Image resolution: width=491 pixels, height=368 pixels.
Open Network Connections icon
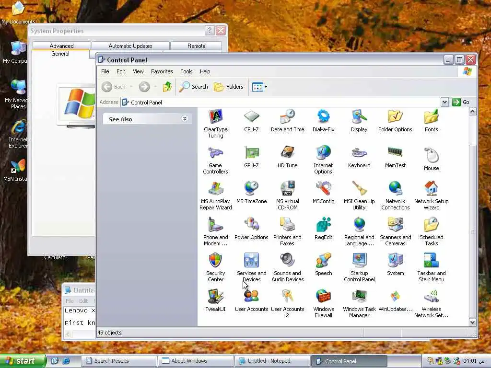click(x=395, y=195)
